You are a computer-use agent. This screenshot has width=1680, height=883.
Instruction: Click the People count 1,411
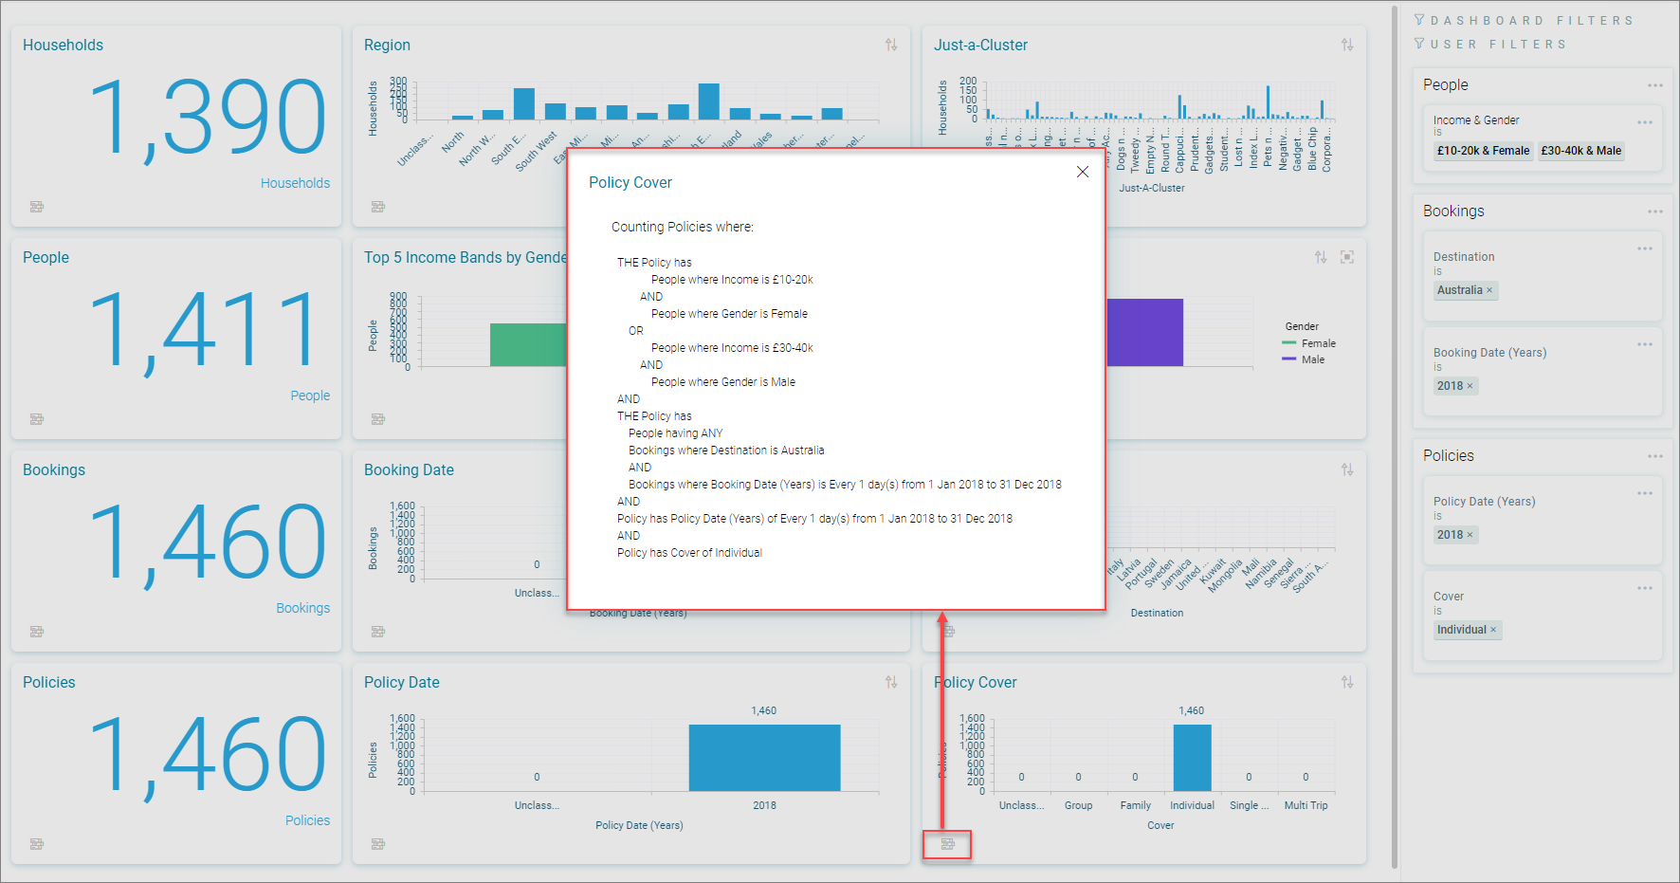click(204, 329)
